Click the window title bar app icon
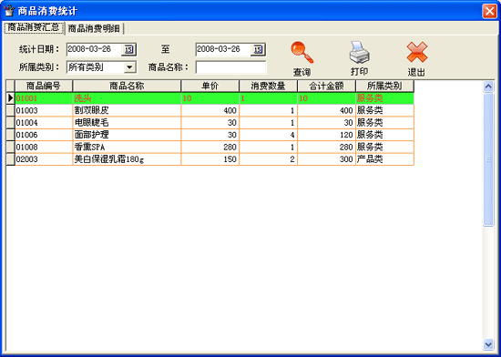The height and width of the screenshot is (357, 501). 9,11
